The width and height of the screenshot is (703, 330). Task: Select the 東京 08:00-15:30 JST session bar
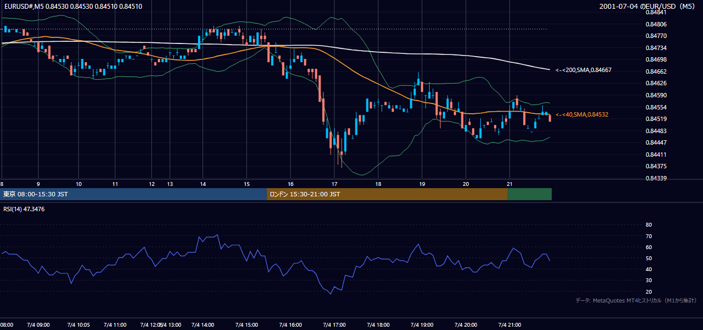[134, 194]
